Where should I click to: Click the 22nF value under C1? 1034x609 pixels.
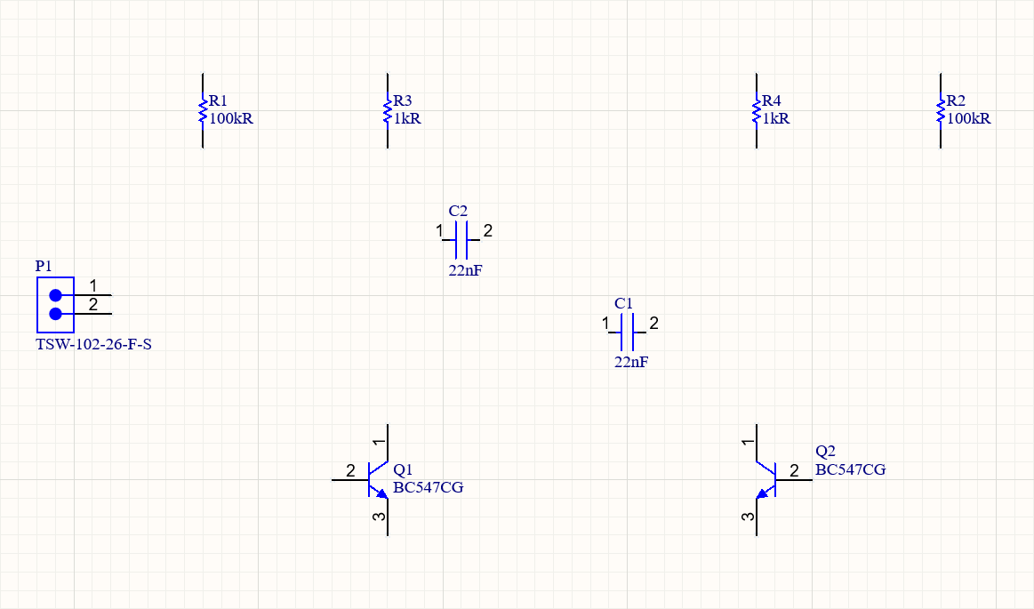tap(631, 363)
